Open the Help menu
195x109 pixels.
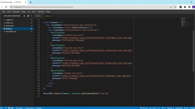click(48, 12)
